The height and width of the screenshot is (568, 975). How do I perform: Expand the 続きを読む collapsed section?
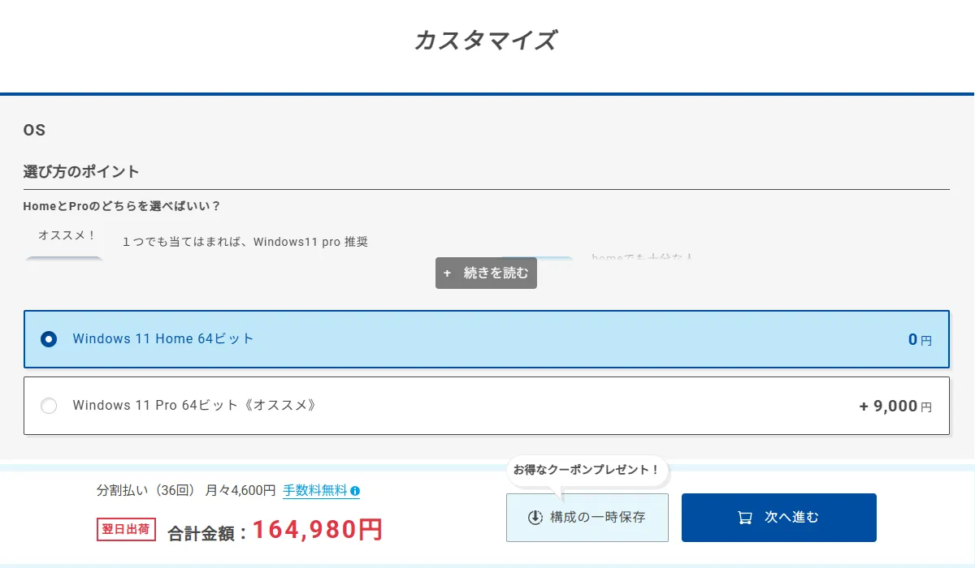tap(486, 273)
